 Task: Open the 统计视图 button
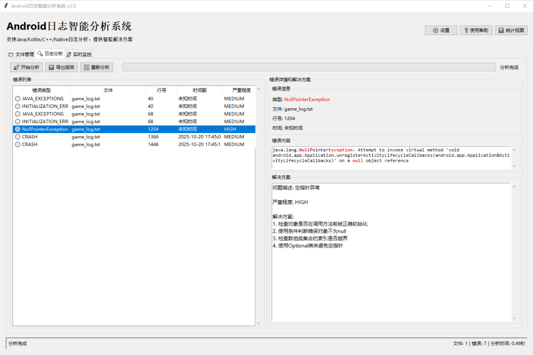coord(511,30)
